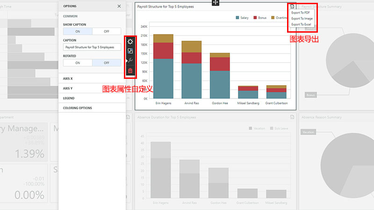Screen dimensions: 374x210
Task: Click Export To Excel option
Action: [x=301, y=24]
